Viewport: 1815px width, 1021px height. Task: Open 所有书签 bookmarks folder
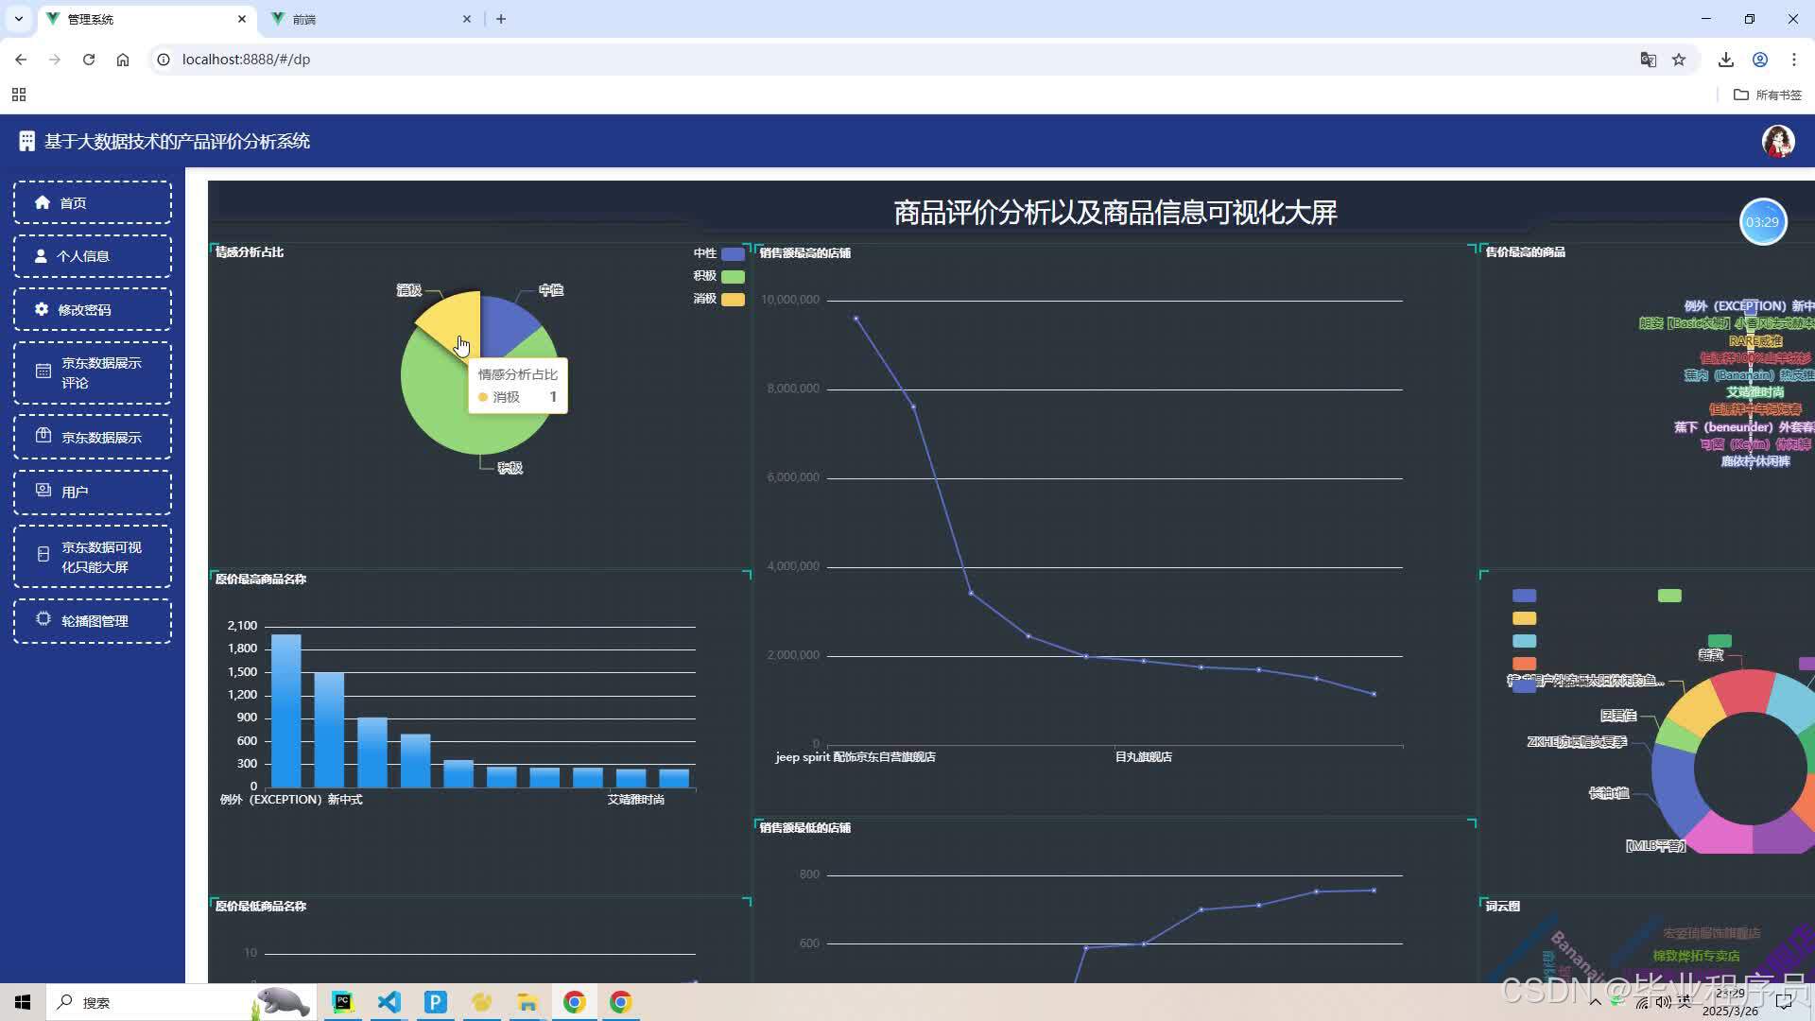tap(1768, 95)
